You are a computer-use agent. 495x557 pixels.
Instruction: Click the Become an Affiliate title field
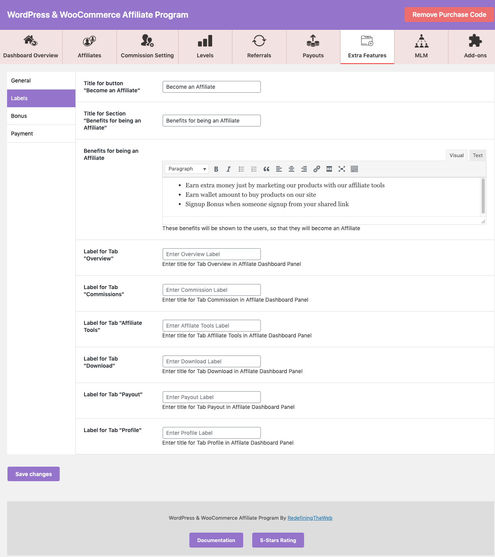(212, 87)
